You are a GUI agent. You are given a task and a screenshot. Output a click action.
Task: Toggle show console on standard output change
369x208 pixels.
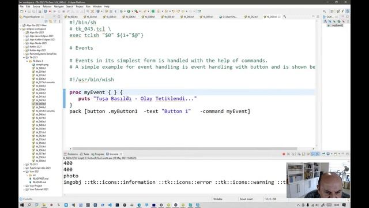(x=313, y=154)
